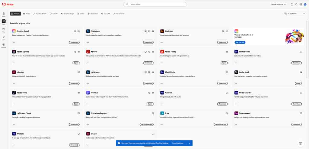Click the Lightroom Lr app icon

[88, 72]
